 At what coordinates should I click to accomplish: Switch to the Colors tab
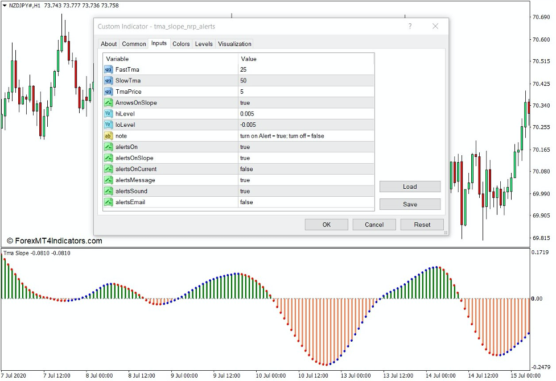click(181, 44)
